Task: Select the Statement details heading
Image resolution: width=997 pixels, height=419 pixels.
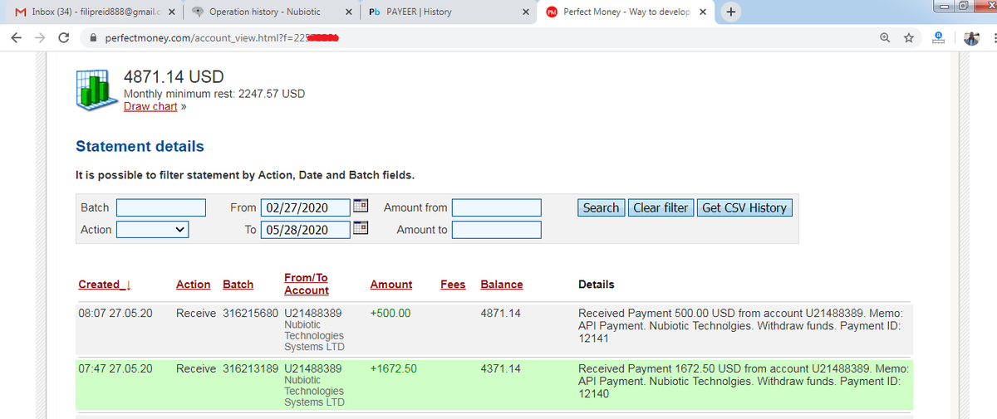Action: 140,147
